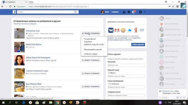Open Windows taskbar search

(x=10, y=102)
